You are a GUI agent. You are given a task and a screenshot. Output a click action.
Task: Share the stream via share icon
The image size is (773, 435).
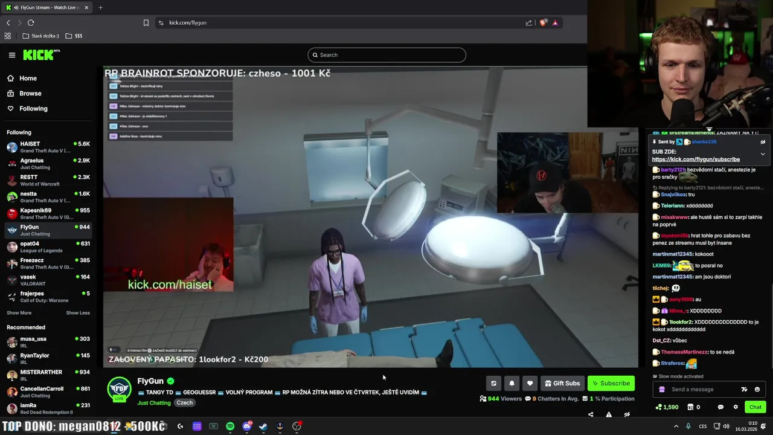[x=591, y=414]
